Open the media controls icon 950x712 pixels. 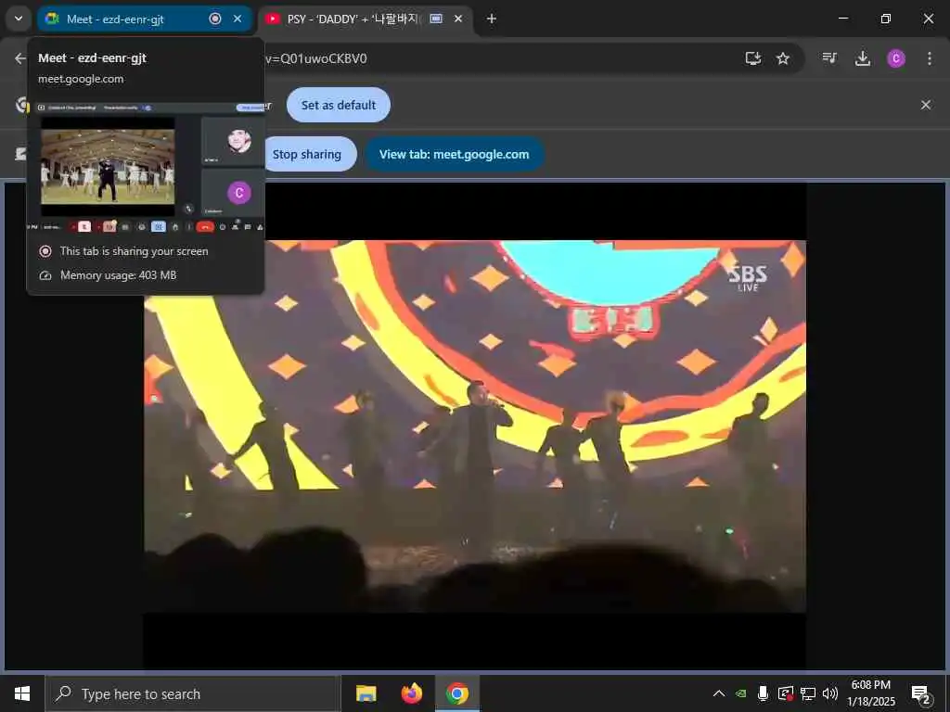pyautogui.click(x=829, y=58)
